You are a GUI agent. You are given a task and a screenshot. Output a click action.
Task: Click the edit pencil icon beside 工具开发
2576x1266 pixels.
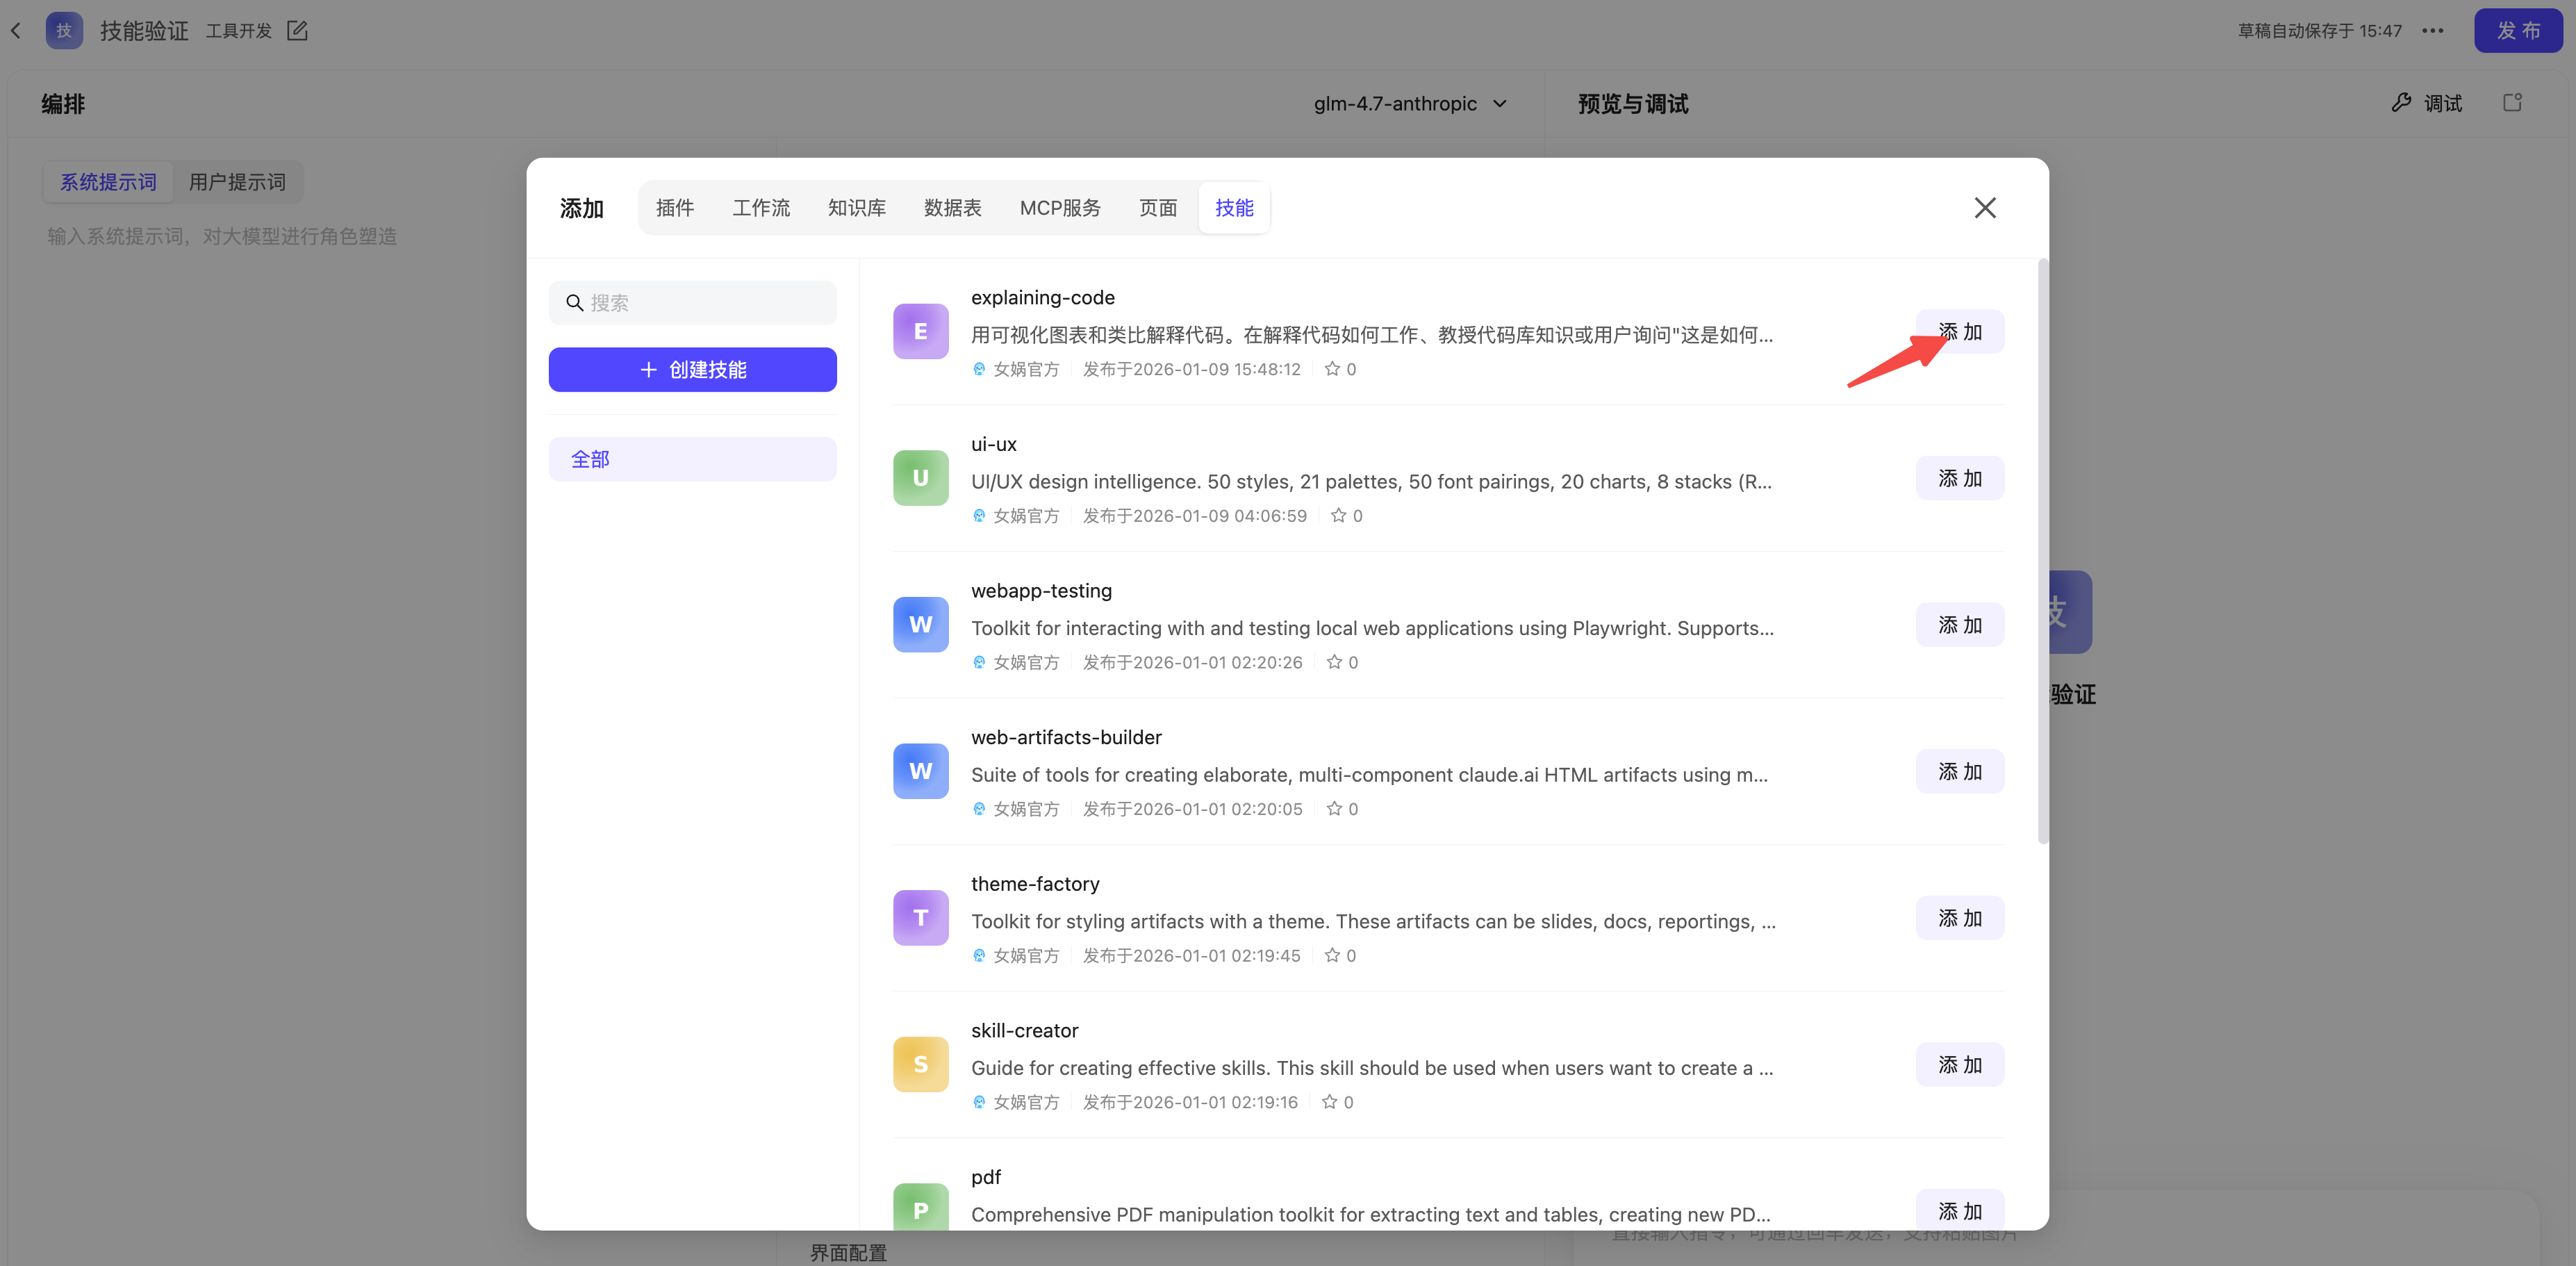point(297,31)
